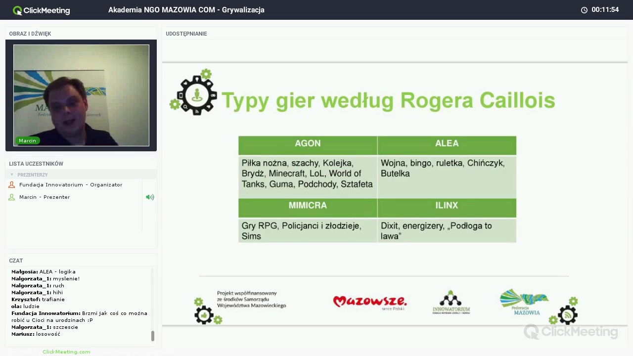Click chat message Malgorzata_1: ruch
The image size is (633, 356).
click(38, 285)
